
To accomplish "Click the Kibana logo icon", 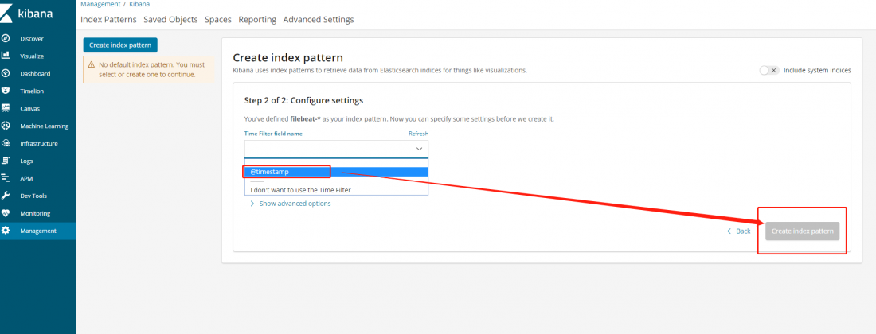I will pos(6,14).
